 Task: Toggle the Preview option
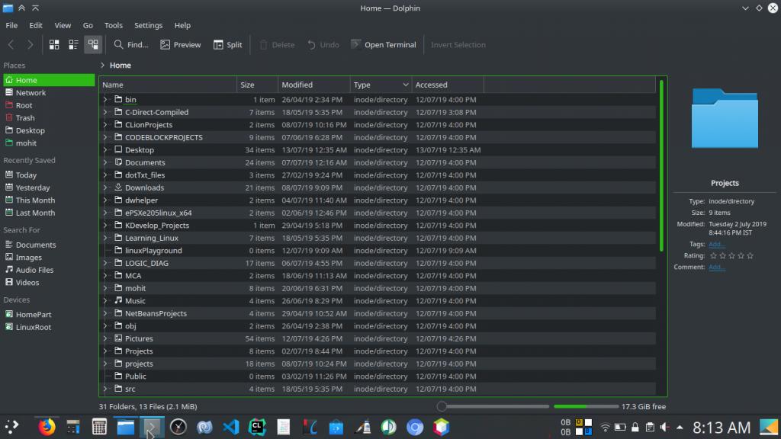pyautogui.click(x=181, y=45)
